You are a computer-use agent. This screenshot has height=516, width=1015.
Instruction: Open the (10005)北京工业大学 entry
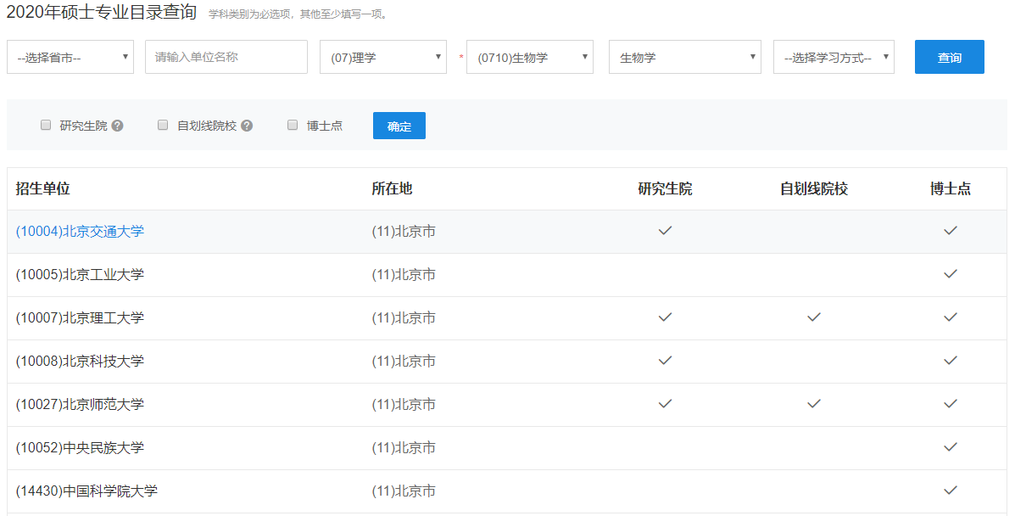pyautogui.click(x=80, y=275)
